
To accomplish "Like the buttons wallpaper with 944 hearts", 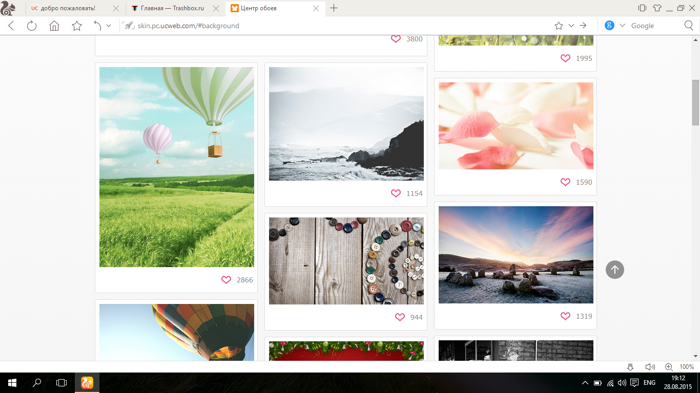I will pos(400,317).
